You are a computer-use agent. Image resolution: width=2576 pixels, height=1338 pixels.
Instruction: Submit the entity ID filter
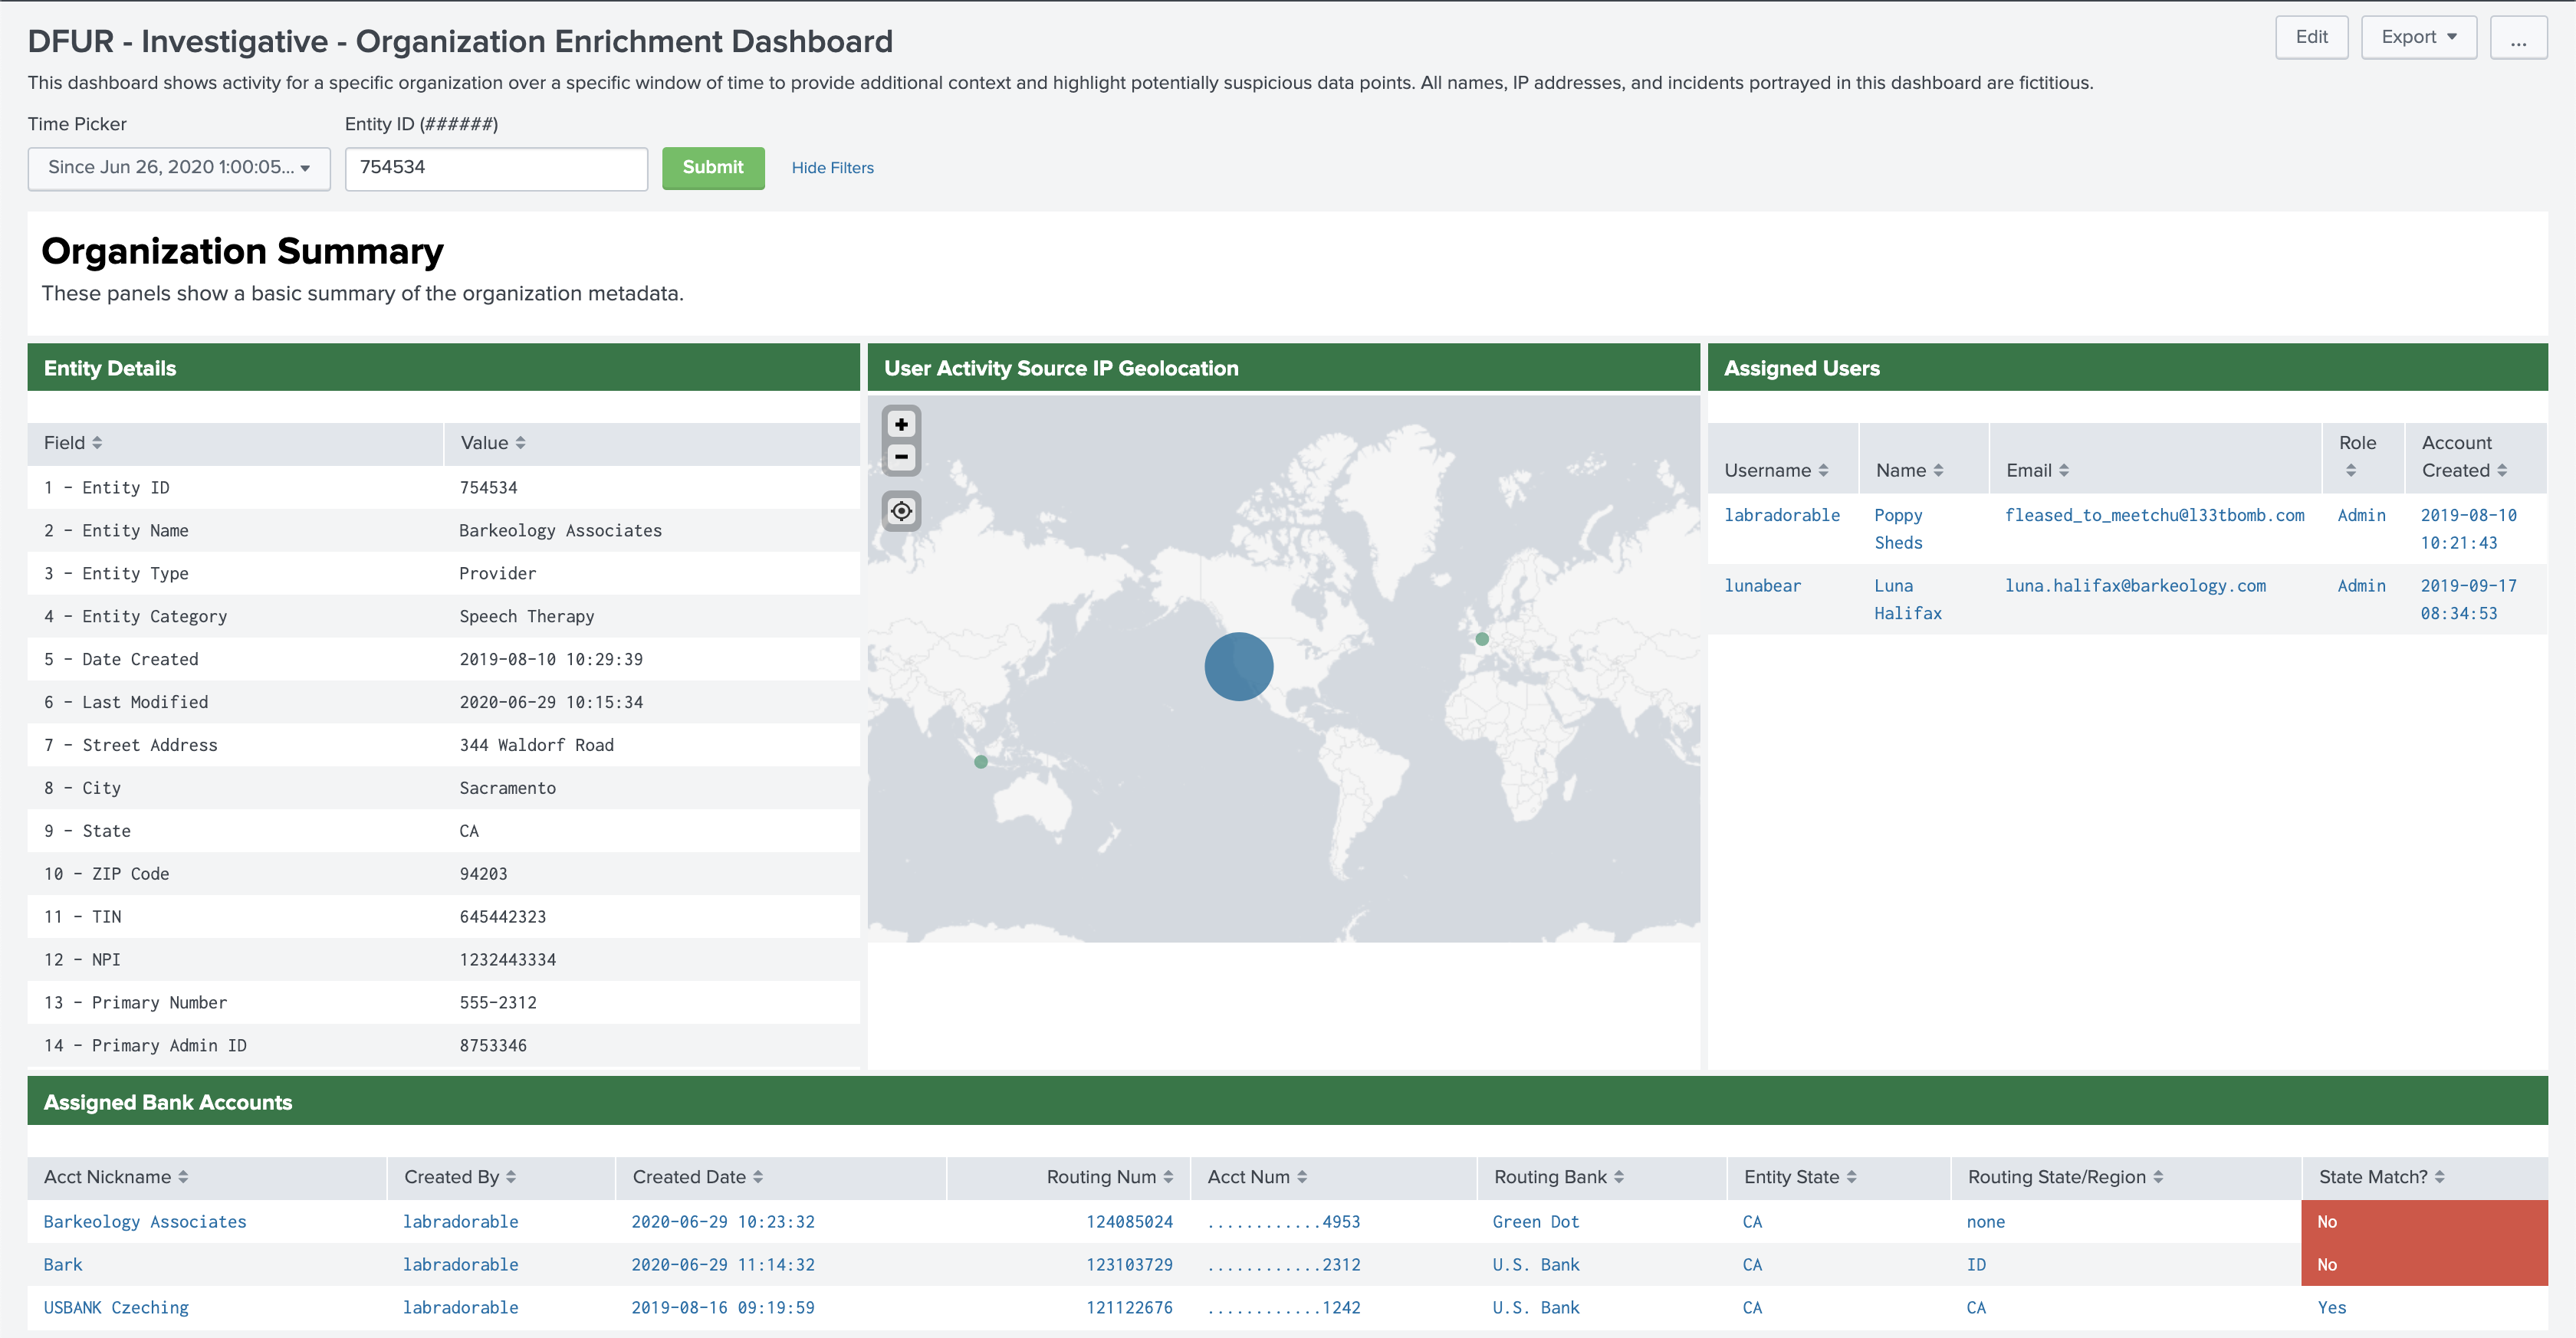(x=713, y=168)
